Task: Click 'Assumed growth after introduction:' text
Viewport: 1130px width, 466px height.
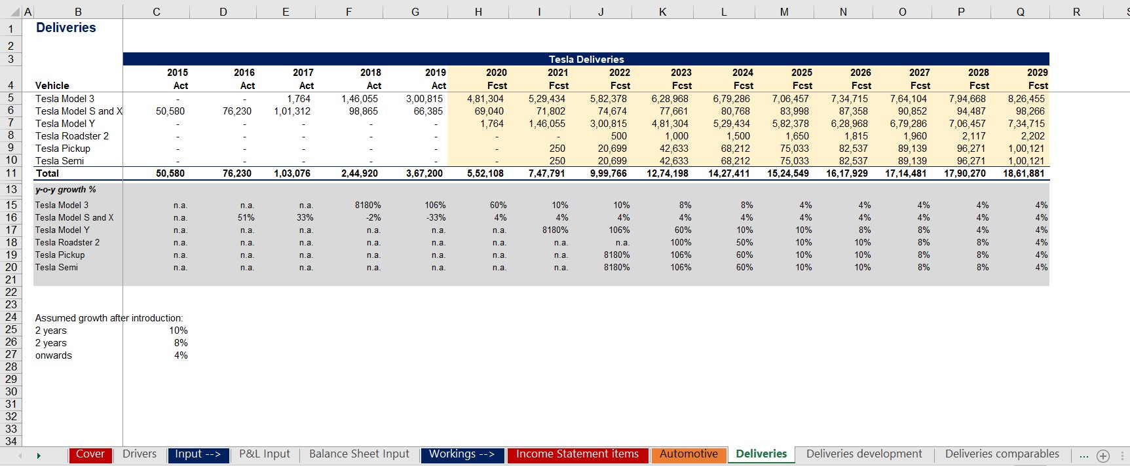Action: [109, 318]
